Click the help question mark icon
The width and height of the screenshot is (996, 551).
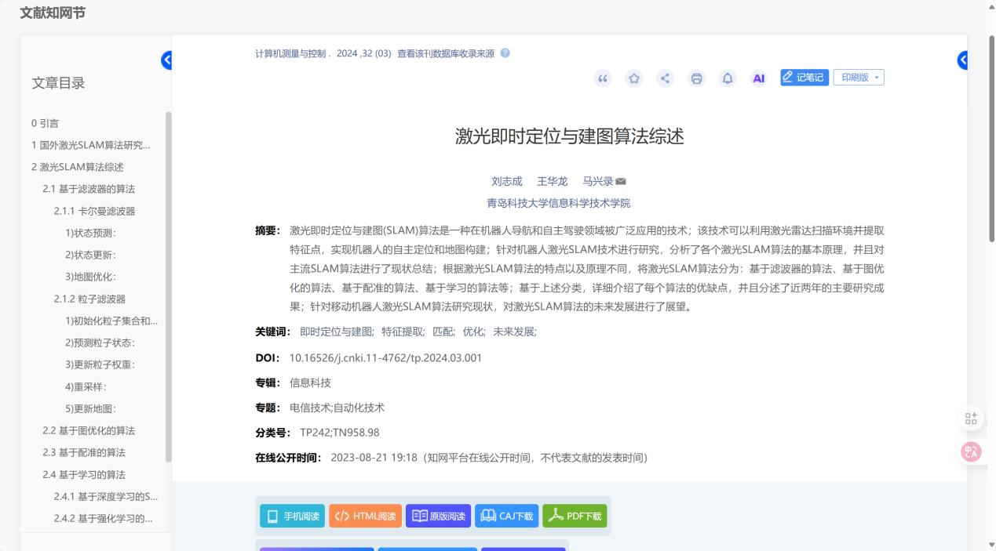pos(505,53)
